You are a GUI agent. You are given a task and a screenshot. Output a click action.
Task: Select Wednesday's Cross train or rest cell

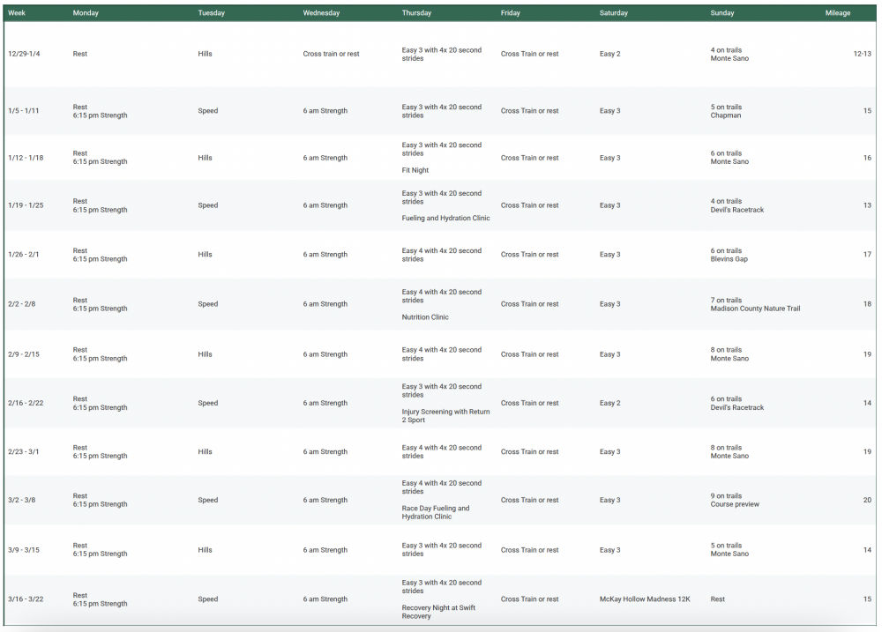(331, 55)
